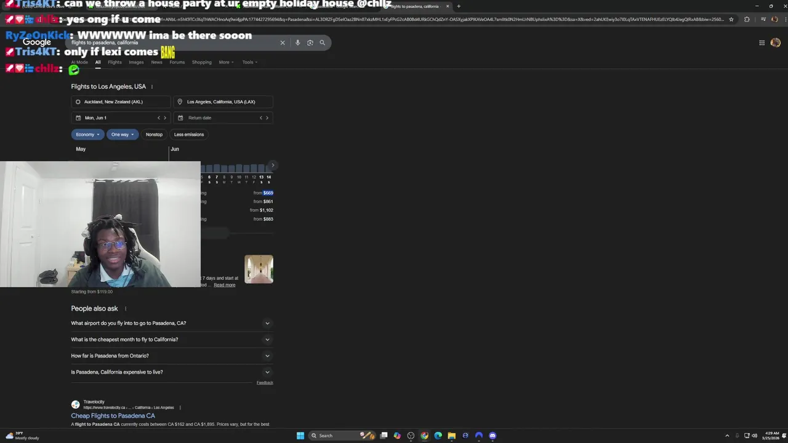Expand 'What airport do you fly into' question
The height and width of the screenshot is (443, 788).
172,323
